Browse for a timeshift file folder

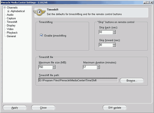pos(132,81)
